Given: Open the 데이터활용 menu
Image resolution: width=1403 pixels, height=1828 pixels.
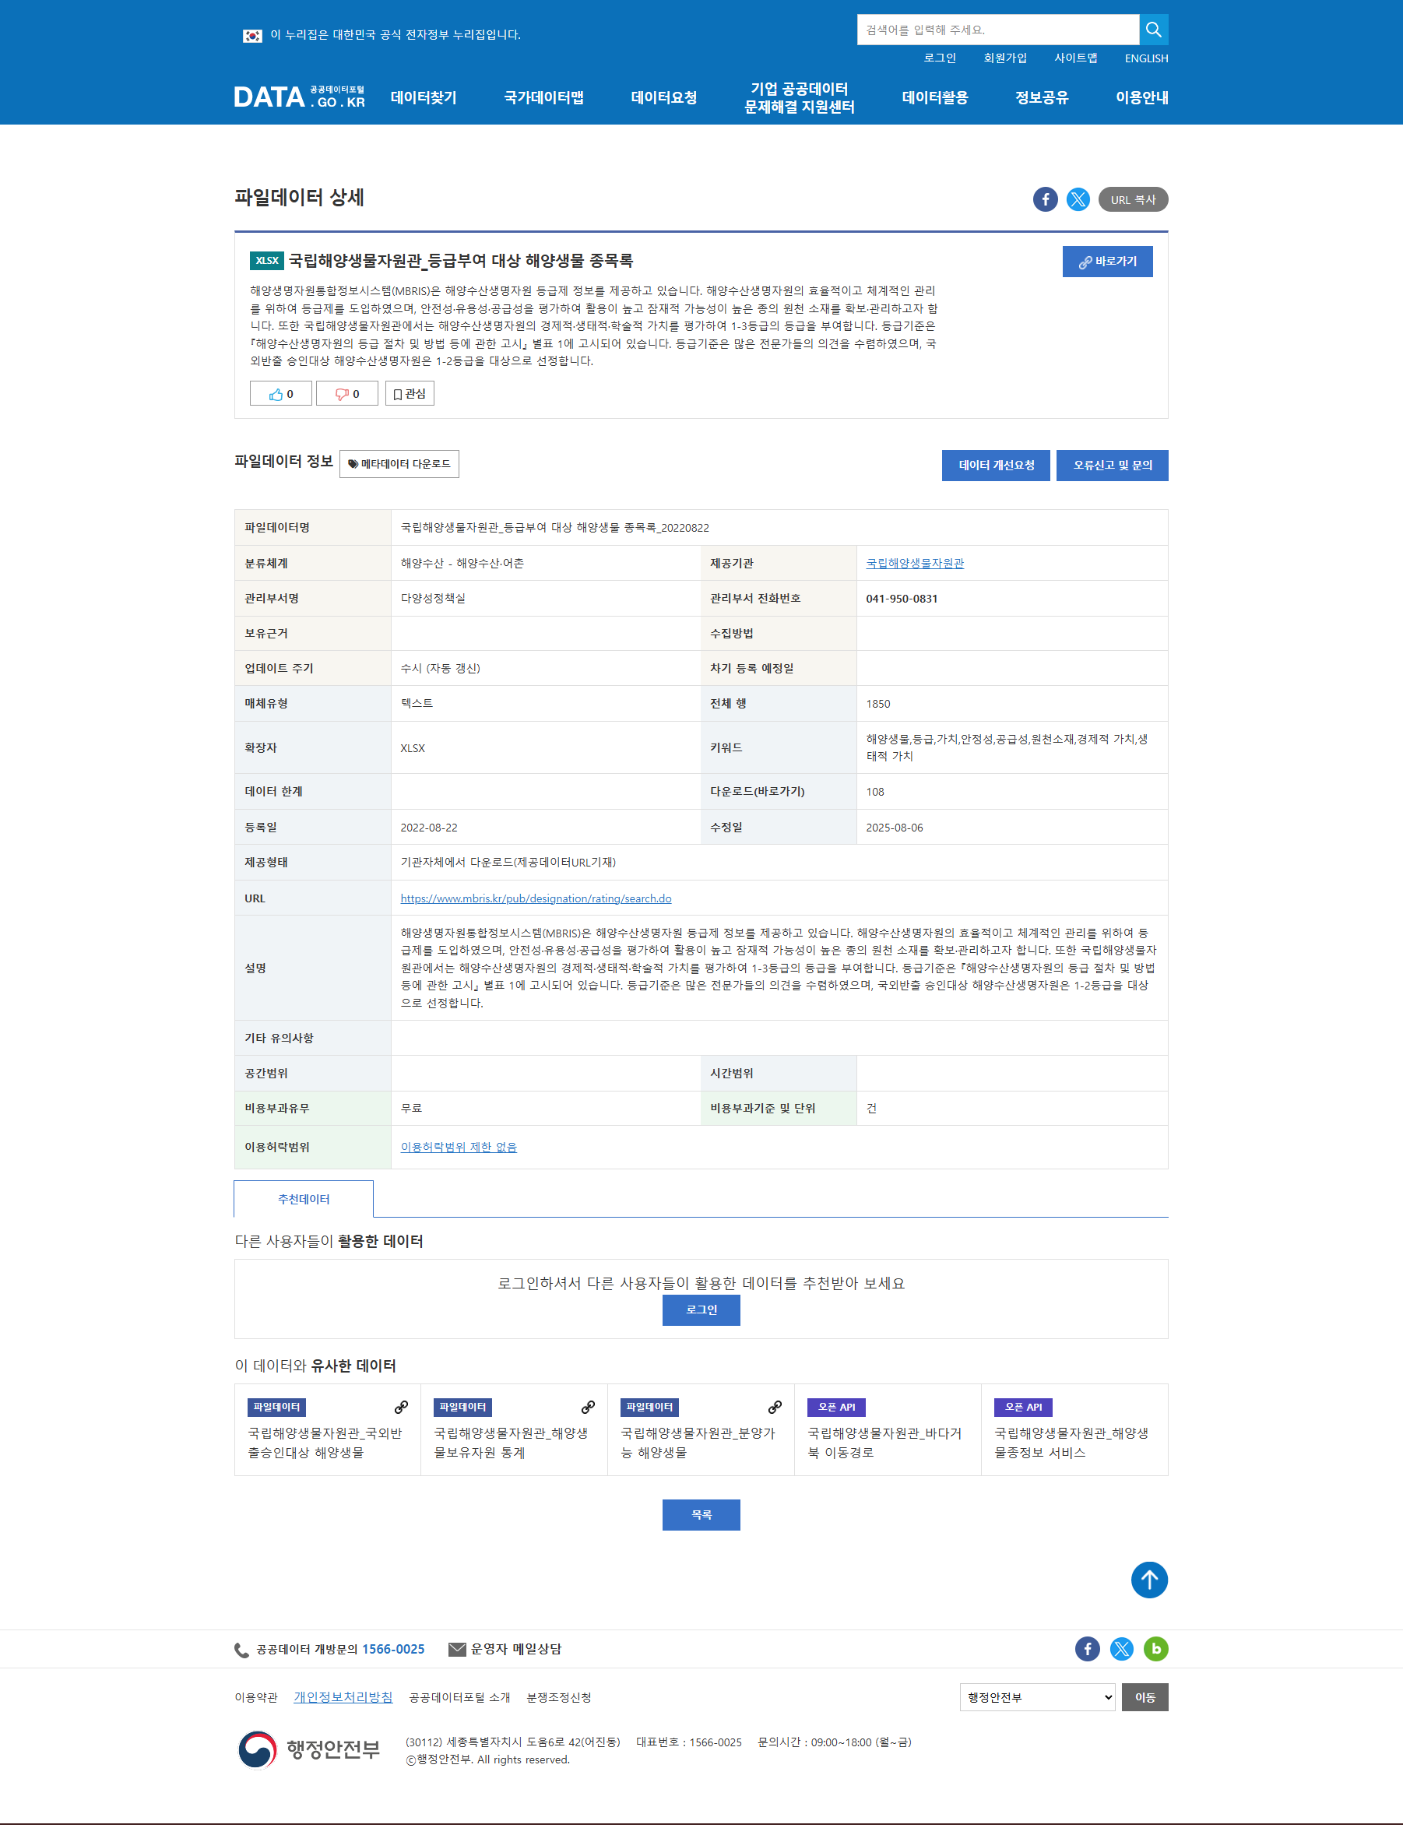Looking at the screenshot, I should pos(934,97).
